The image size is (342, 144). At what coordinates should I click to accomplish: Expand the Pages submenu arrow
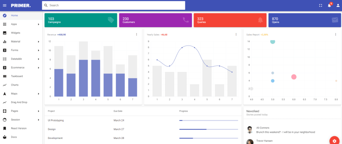[x=38, y=111]
